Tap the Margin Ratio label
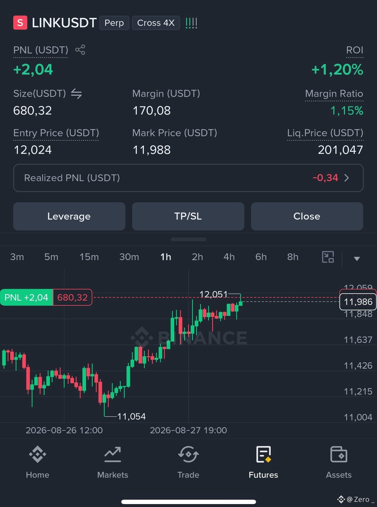Image resolution: width=377 pixels, height=507 pixels. (x=334, y=94)
